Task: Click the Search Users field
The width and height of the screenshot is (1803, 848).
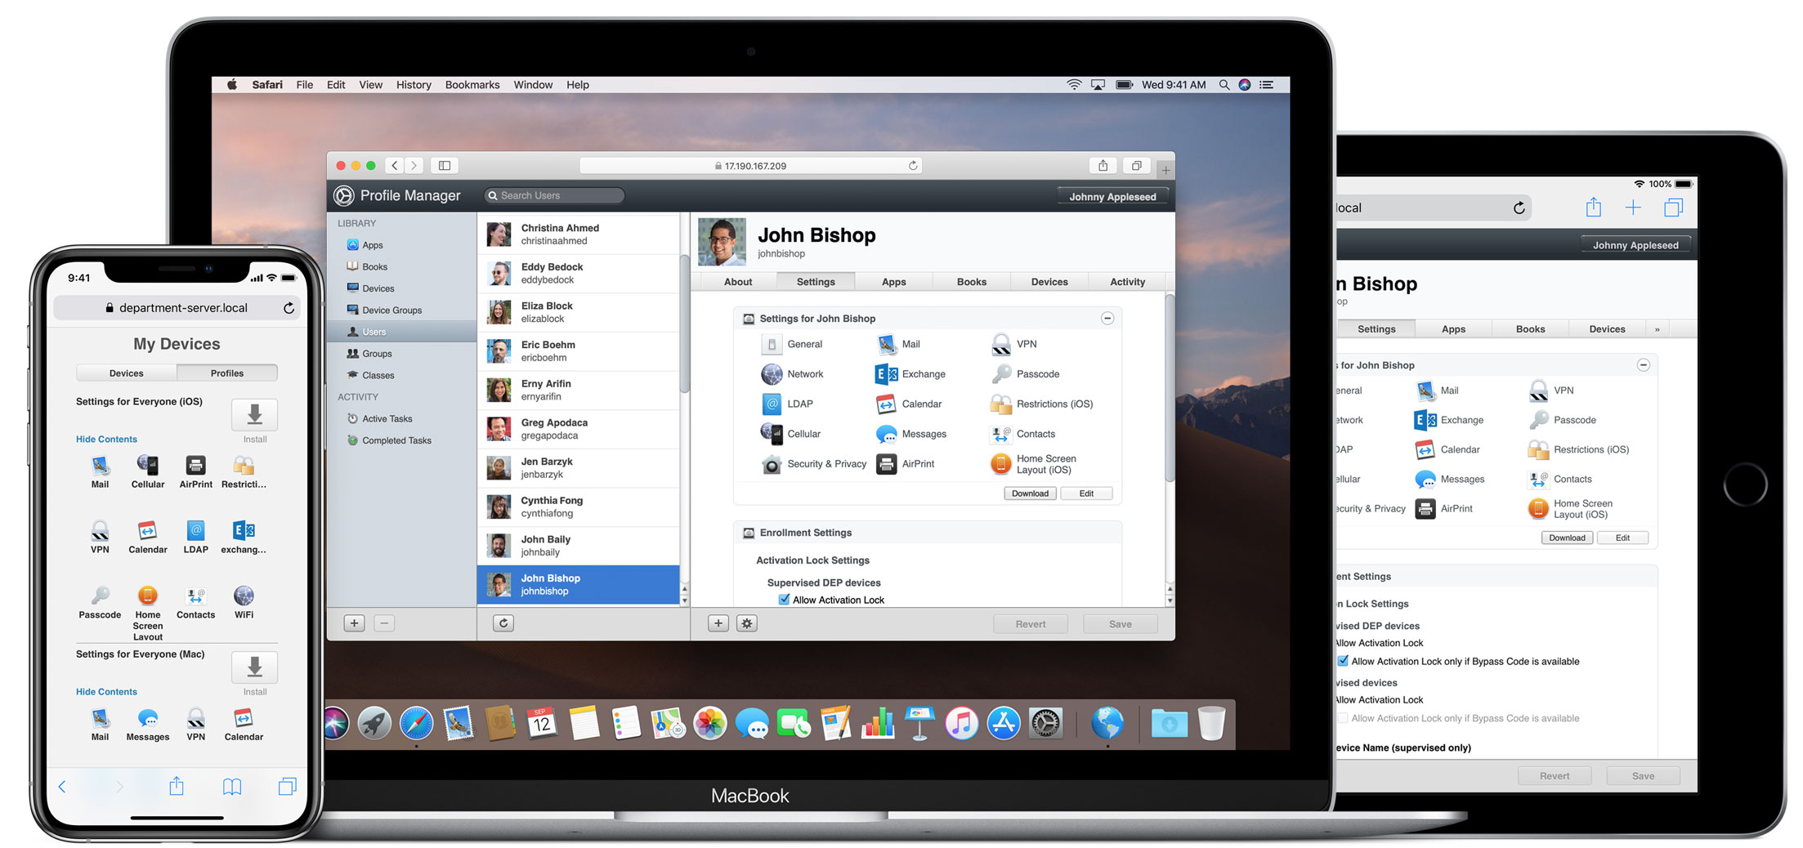Action: (554, 196)
